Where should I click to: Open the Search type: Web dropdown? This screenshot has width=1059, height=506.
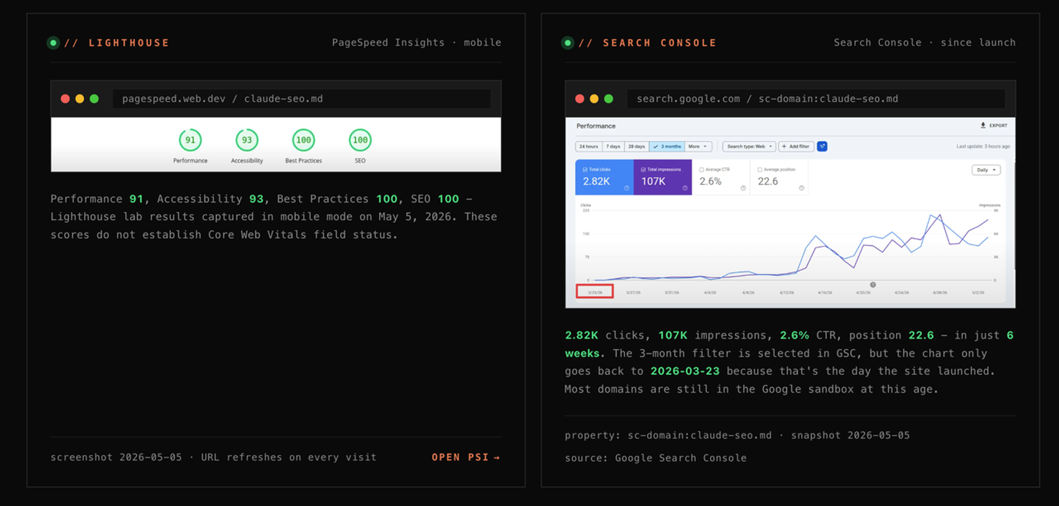coord(749,147)
